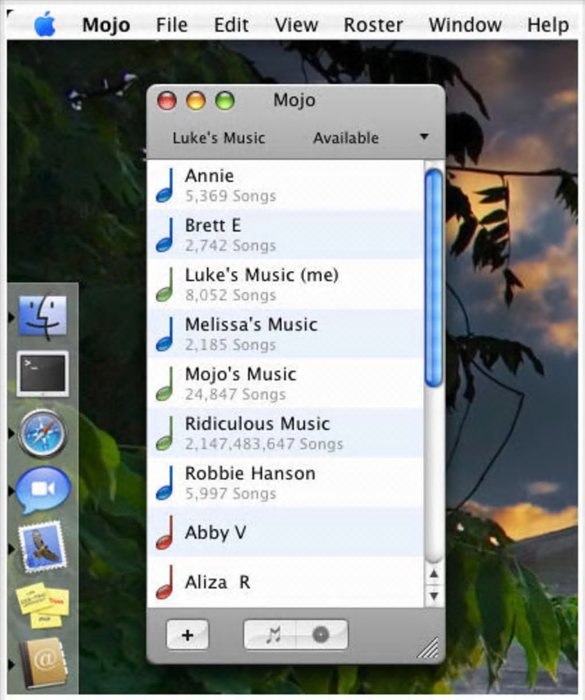Open the View menu
Viewport: 585px width, 700px height.
pyautogui.click(x=296, y=25)
